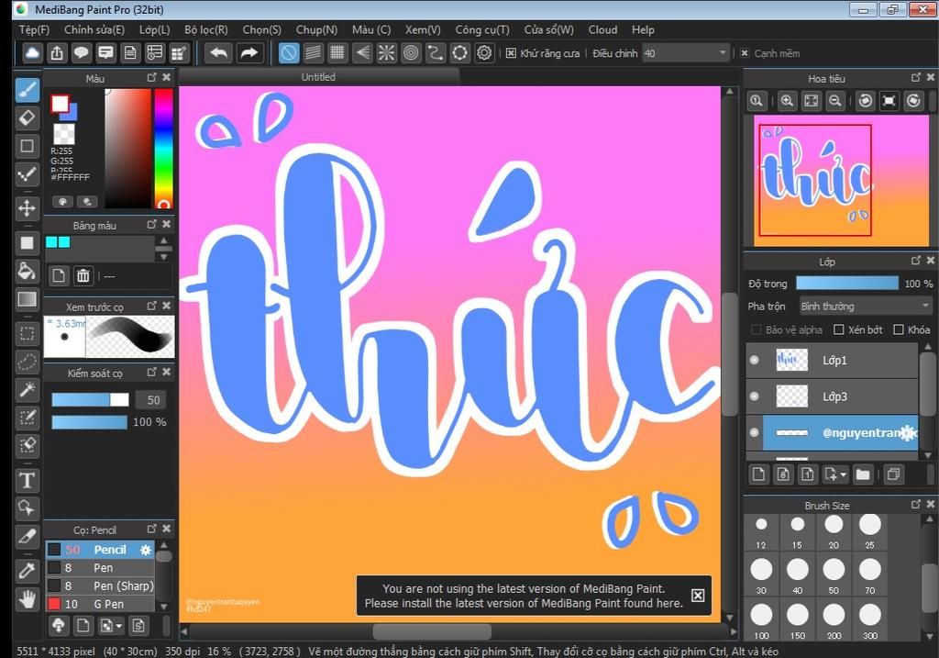
Task: Select the Lasso selection tool
Action: [x=27, y=362]
